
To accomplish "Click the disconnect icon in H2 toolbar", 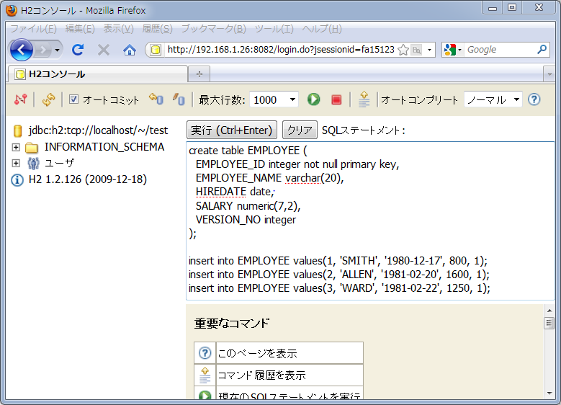I will point(20,99).
